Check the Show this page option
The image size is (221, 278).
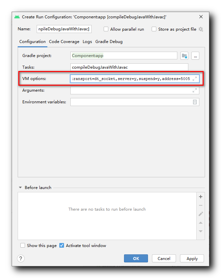23,245
